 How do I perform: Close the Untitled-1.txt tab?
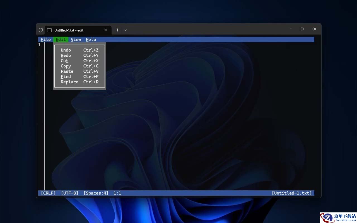tap(106, 30)
